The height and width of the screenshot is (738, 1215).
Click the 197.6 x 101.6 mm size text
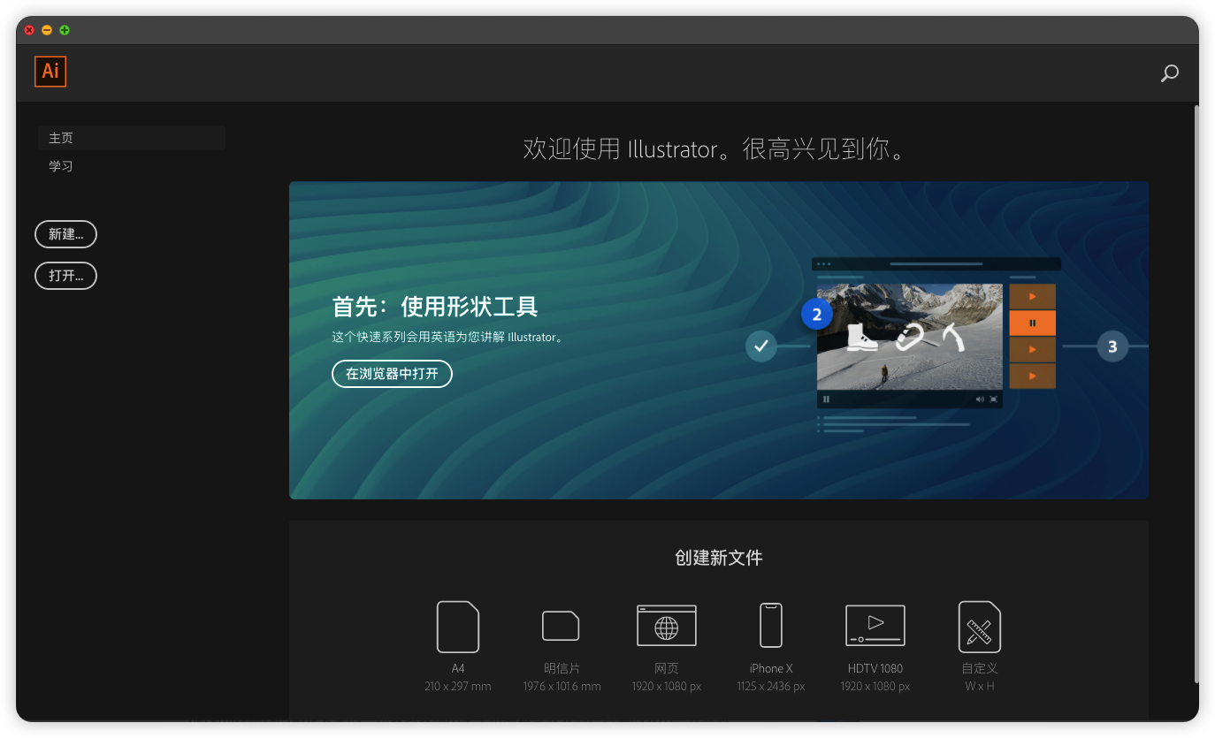coord(562,687)
